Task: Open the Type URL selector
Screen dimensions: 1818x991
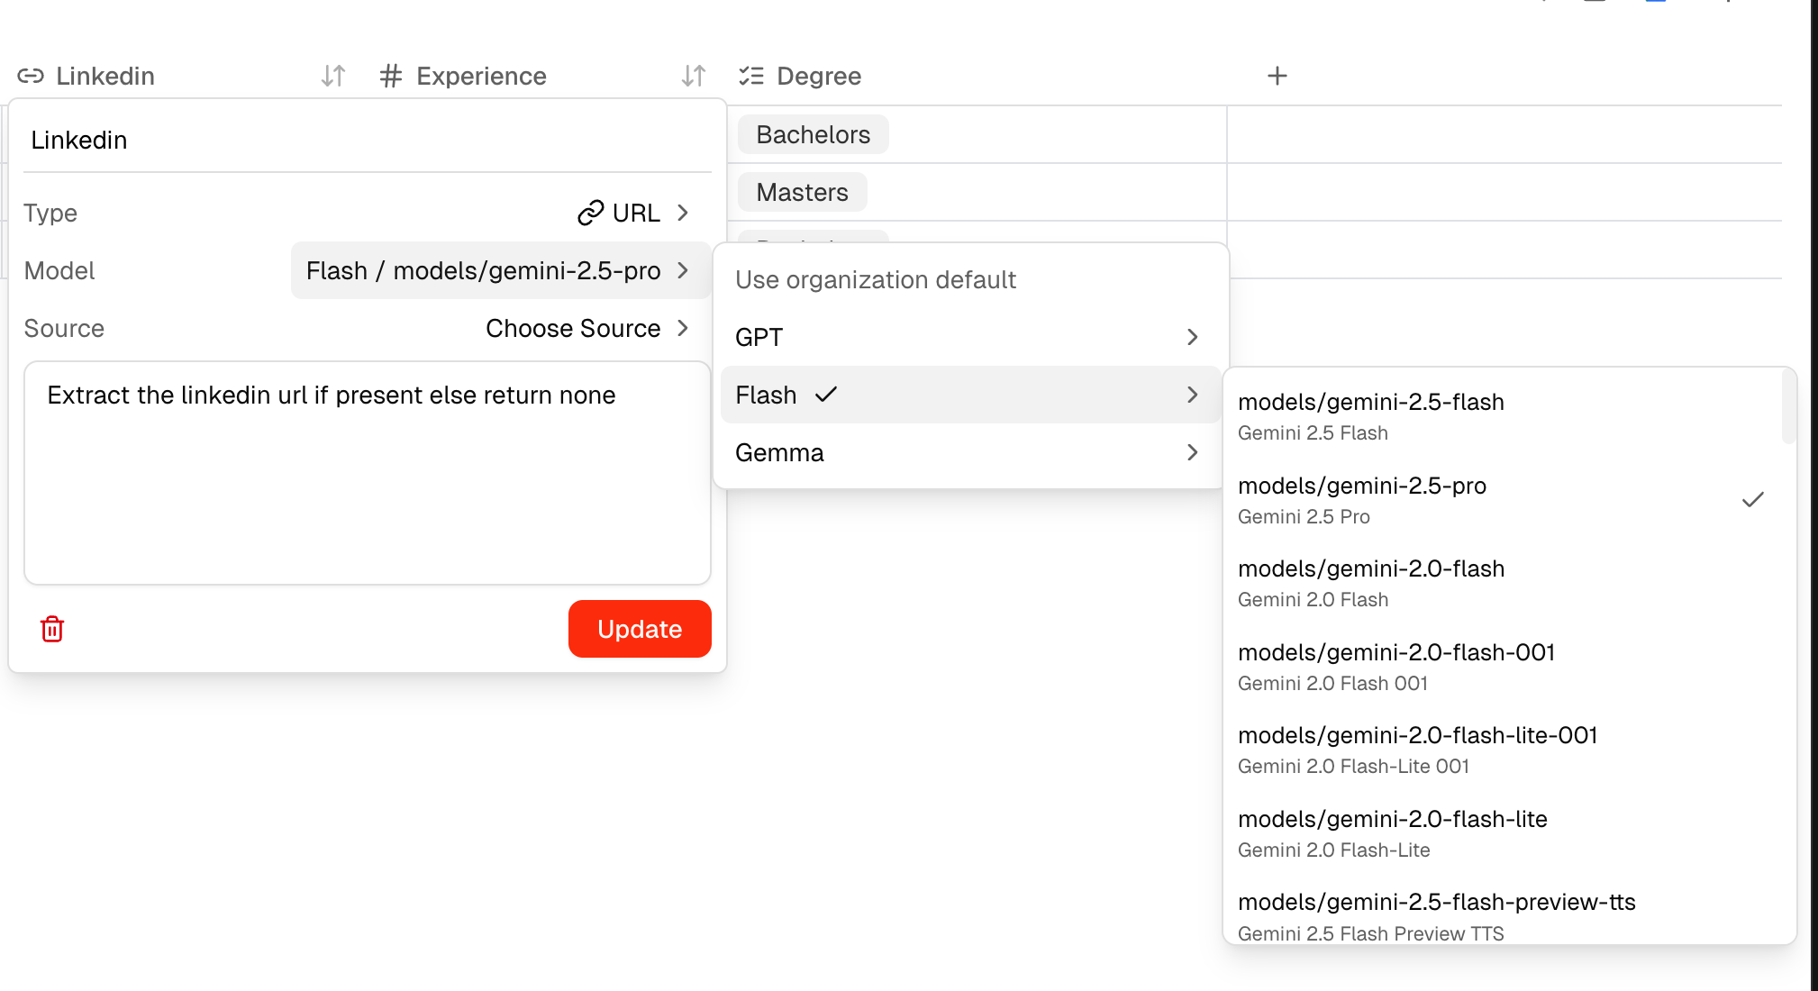Action: (633, 213)
